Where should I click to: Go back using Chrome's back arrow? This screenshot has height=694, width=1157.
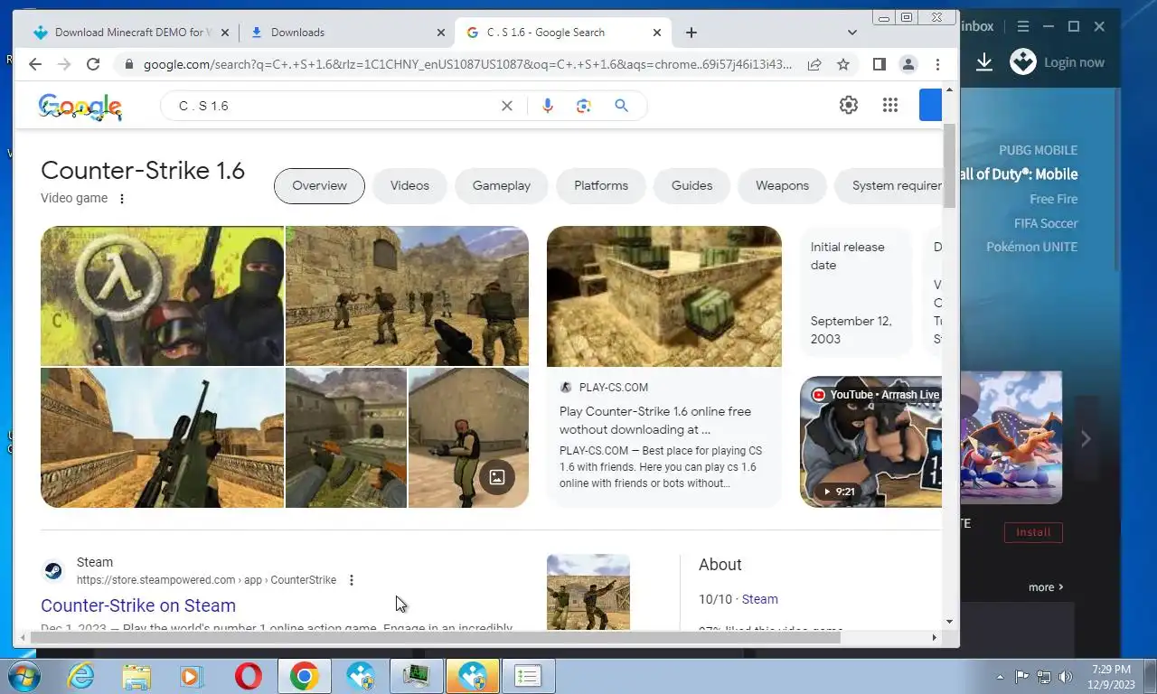point(35,64)
